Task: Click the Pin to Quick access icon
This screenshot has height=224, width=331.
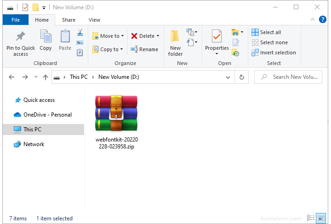Action: tap(20, 37)
